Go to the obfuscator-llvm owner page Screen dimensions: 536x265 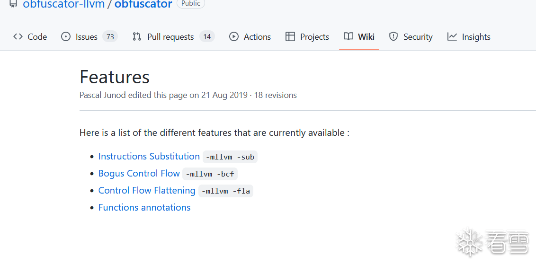click(x=63, y=5)
